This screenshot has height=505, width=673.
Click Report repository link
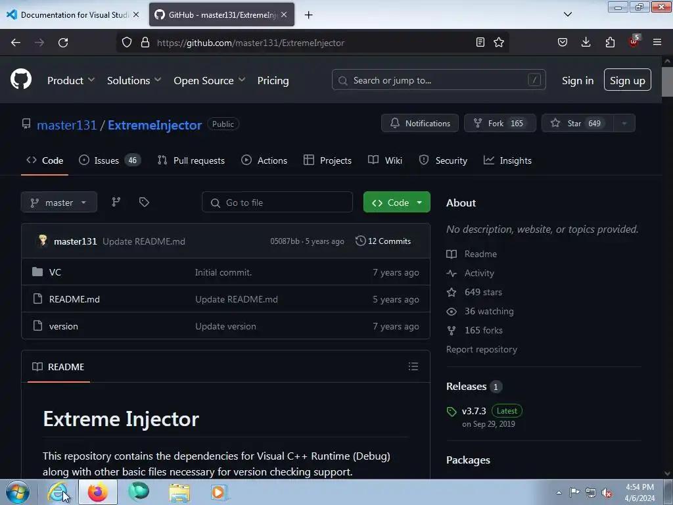click(x=482, y=349)
